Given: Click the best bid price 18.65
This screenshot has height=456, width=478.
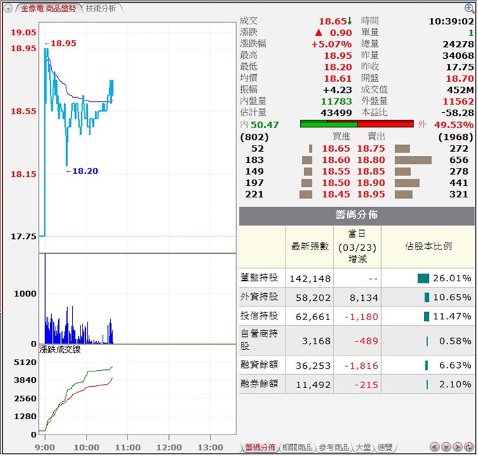Looking at the screenshot, I should (x=336, y=148).
